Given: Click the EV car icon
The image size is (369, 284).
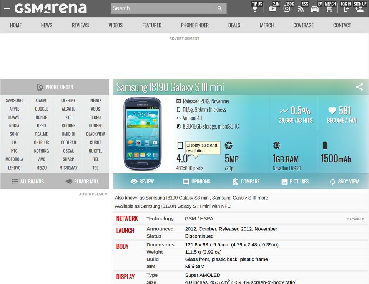Looking at the screenshot, I should click(x=315, y=9).
